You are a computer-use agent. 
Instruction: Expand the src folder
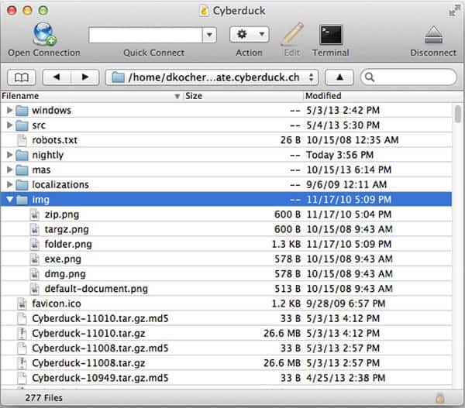pos(9,125)
